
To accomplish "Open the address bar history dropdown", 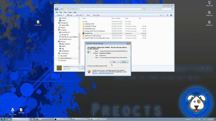I will tap(142, 9).
